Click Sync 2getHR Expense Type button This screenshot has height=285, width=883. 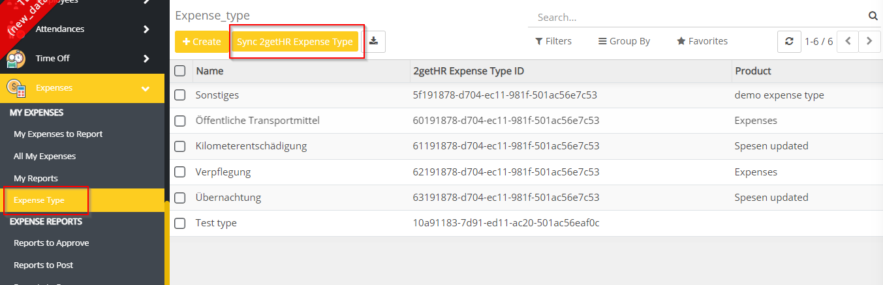(295, 42)
